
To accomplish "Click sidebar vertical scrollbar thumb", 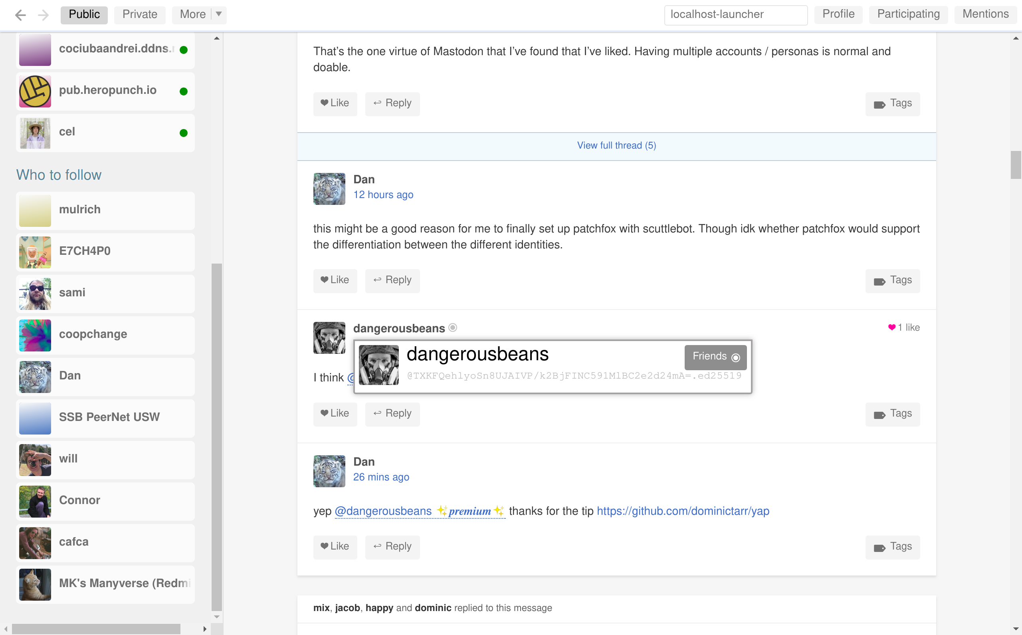I will tap(216, 437).
